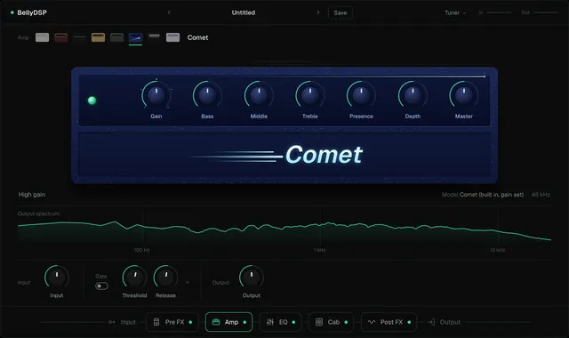Viewport: 569px width, 338px height.
Task: Choose the slim gray amp head thumbnail
Action: 154,36
